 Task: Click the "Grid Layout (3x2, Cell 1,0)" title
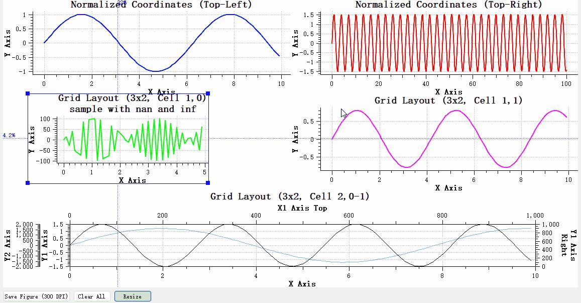132,98
